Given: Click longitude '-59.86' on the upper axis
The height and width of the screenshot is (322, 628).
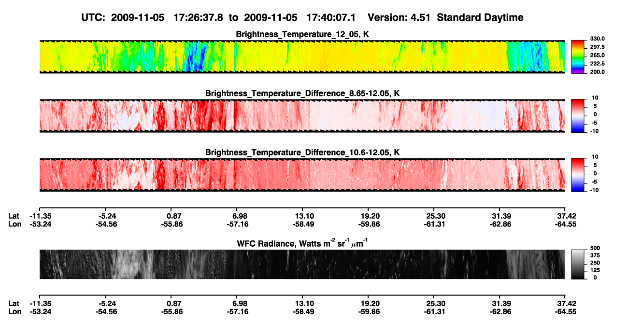Looking at the screenshot, I should pos(369,224).
